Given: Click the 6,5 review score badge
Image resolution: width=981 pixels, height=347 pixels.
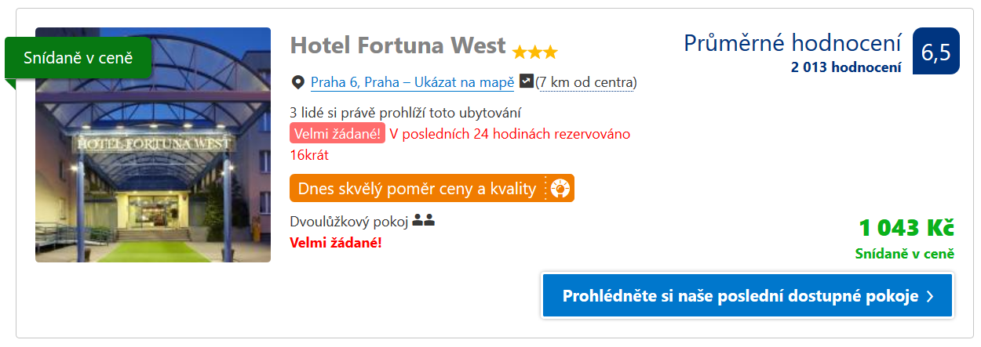Looking at the screenshot, I should pyautogui.click(x=936, y=51).
